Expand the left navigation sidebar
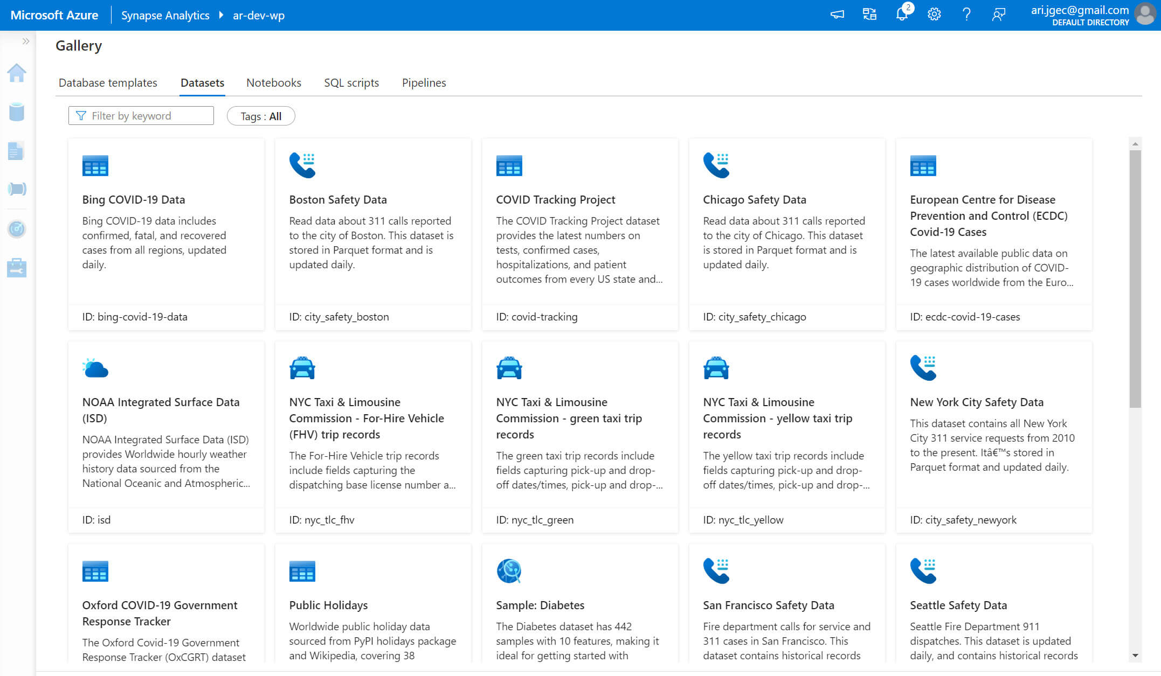The width and height of the screenshot is (1161, 676). point(25,41)
